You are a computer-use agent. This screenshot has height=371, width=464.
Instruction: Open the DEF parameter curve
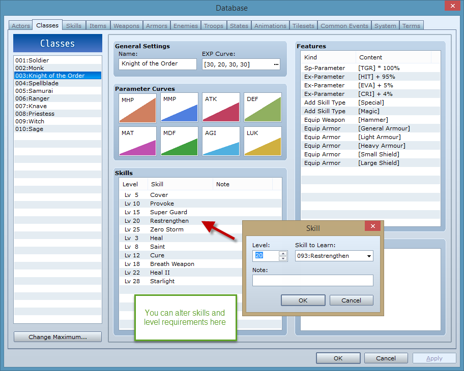[263, 108]
